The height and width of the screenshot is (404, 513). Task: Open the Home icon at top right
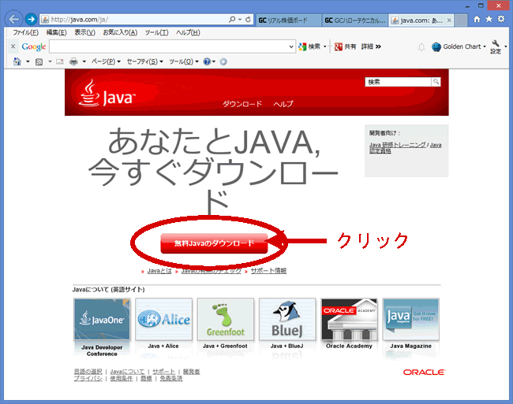[x=477, y=19]
